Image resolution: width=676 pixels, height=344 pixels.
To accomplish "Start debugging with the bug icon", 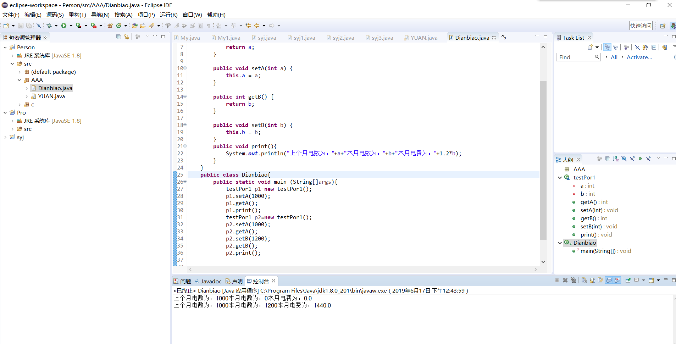I will point(49,26).
